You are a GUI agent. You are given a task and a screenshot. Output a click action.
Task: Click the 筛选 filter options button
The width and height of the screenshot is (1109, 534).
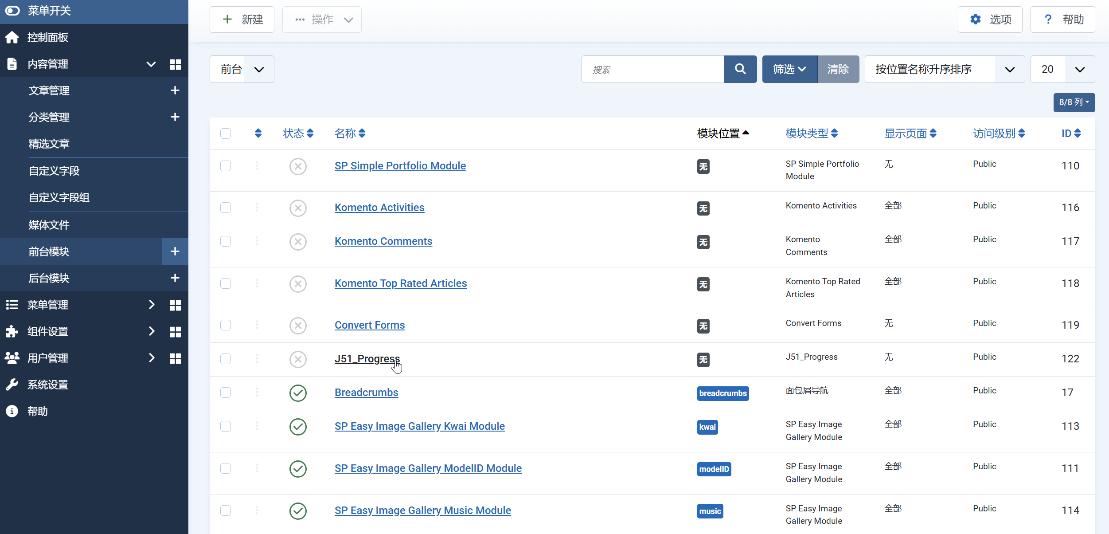(789, 69)
